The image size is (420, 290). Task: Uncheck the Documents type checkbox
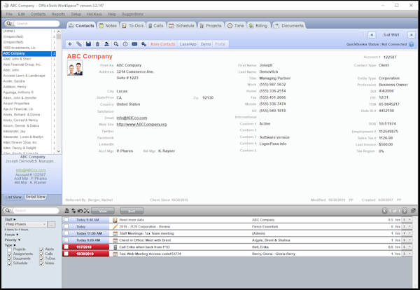tap(10, 258)
